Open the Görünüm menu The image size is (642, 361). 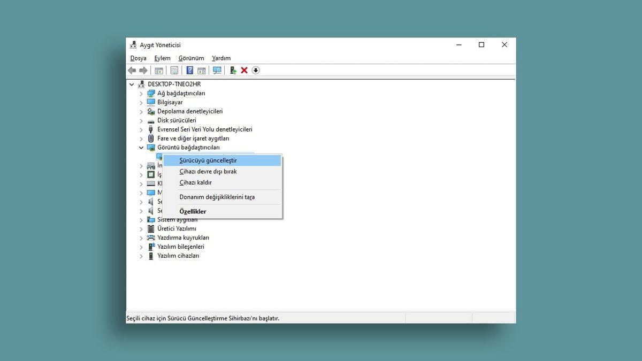[x=190, y=58]
